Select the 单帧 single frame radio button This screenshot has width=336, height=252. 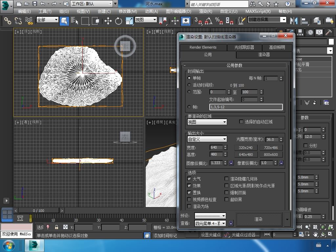coord(189,78)
